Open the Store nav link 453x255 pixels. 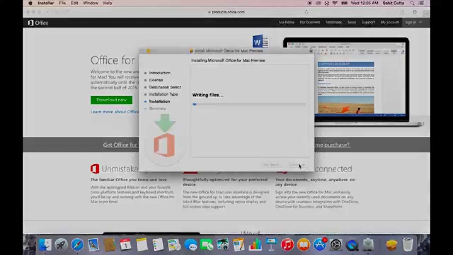352,22
